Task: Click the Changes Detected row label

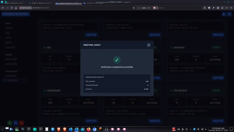Action: click(x=92, y=85)
